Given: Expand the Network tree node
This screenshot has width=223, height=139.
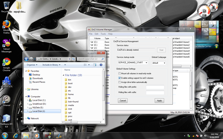Looking at the screenshot, I should (26, 118).
